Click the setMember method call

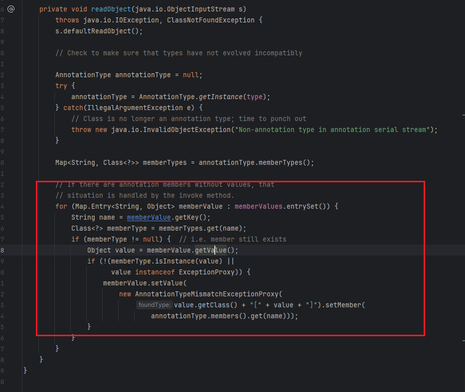tap(345, 305)
